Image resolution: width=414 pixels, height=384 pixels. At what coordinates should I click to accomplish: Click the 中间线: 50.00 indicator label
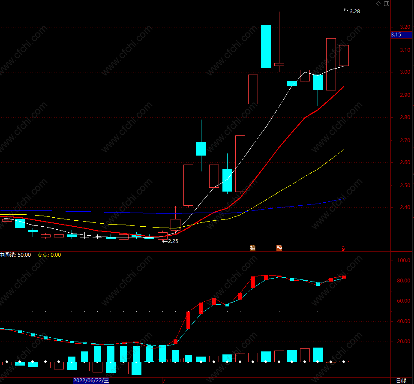[15, 255]
